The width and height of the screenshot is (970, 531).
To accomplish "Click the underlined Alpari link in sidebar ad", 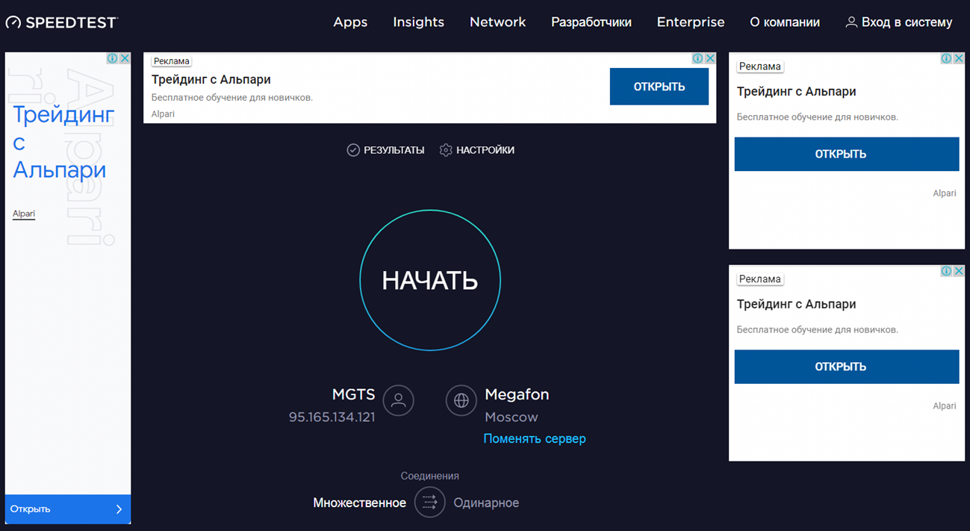I will tap(24, 214).
